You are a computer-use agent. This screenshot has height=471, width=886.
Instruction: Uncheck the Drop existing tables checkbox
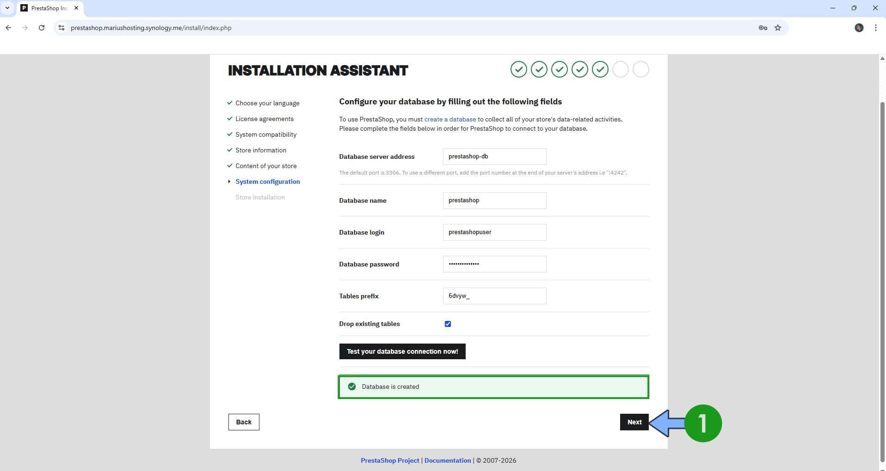(447, 324)
